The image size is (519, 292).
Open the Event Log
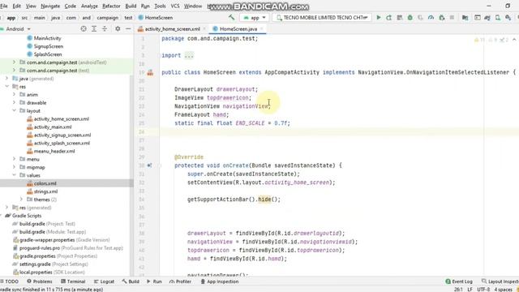[459, 281]
